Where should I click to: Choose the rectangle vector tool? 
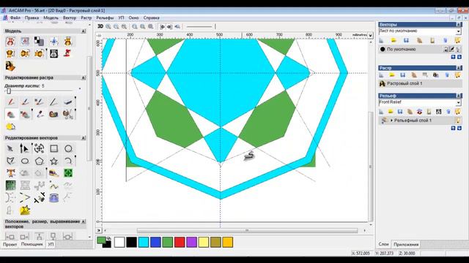pyautogui.click(x=53, y=148)
